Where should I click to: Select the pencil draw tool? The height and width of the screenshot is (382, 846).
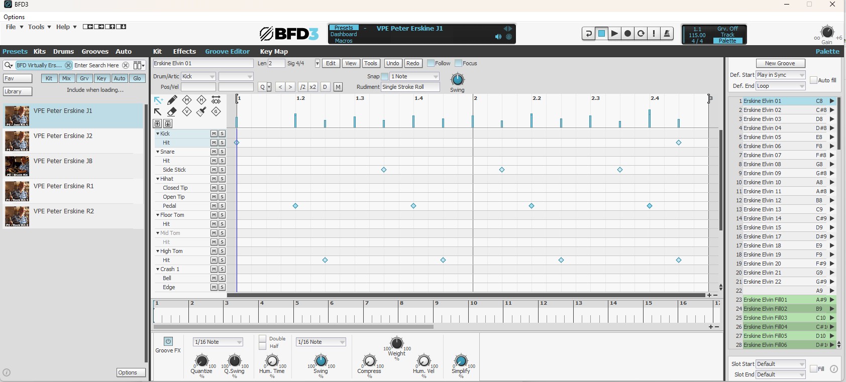(172, 100)
